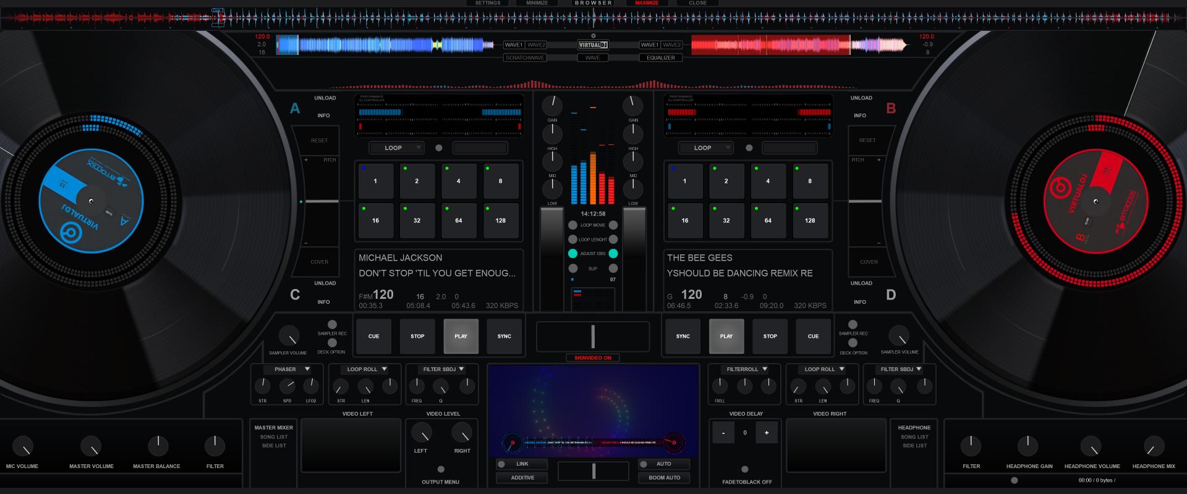
Task: Open the SETTINGS tab
Action: (x=488, y=3)
